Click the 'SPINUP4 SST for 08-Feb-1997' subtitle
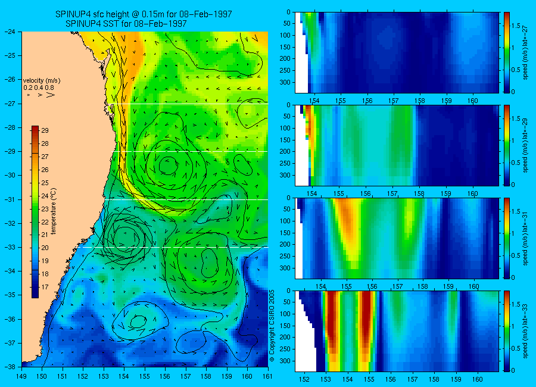Image resolution: width=536 pixels, height=387 pixels. coord(126,24)
